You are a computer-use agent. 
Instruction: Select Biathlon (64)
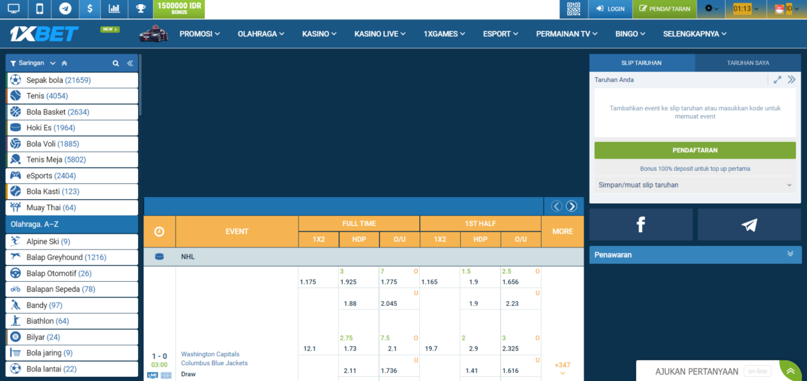(x=72, y=321)
